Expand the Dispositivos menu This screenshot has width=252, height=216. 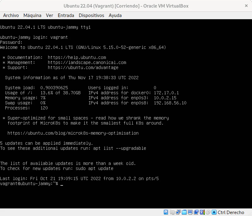[x=91, y=15]
